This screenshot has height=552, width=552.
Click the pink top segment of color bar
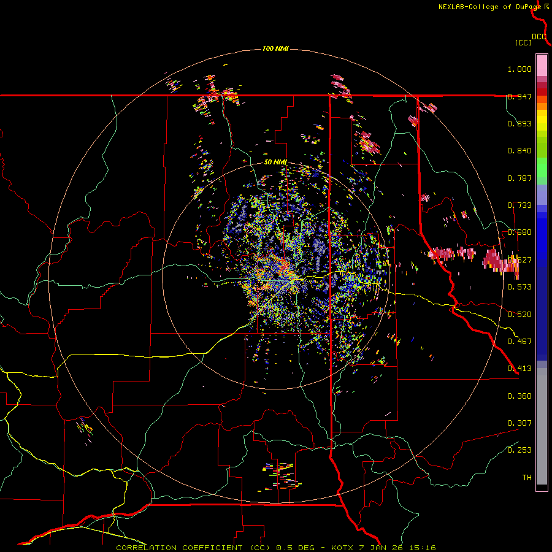(x=542, y=66)
